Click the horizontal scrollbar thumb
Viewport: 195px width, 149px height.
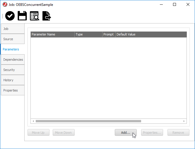[x=88, y=121]
